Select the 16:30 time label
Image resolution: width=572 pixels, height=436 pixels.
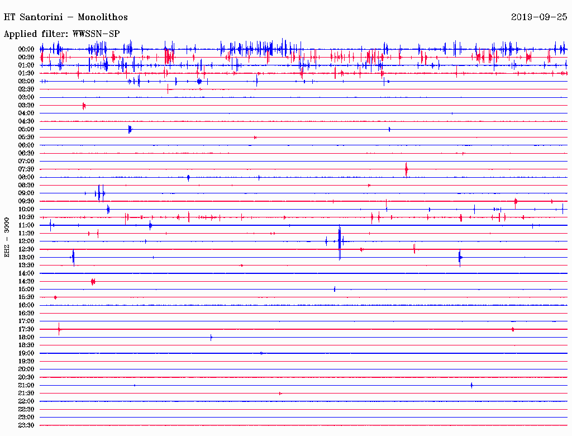tap(26, 314)
